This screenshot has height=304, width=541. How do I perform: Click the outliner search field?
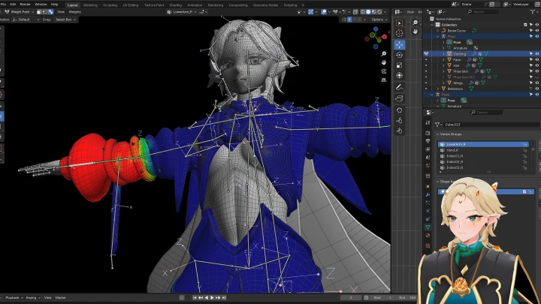(482, 12)
